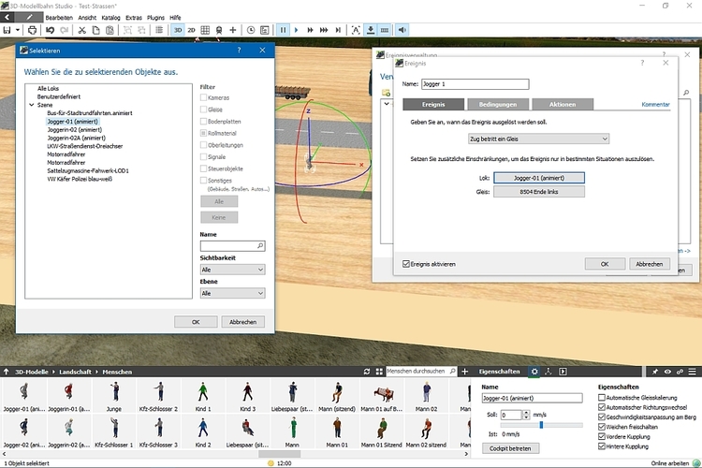
Task: Open the Sichtbarkeit dropdown
Action: point(232,269)
